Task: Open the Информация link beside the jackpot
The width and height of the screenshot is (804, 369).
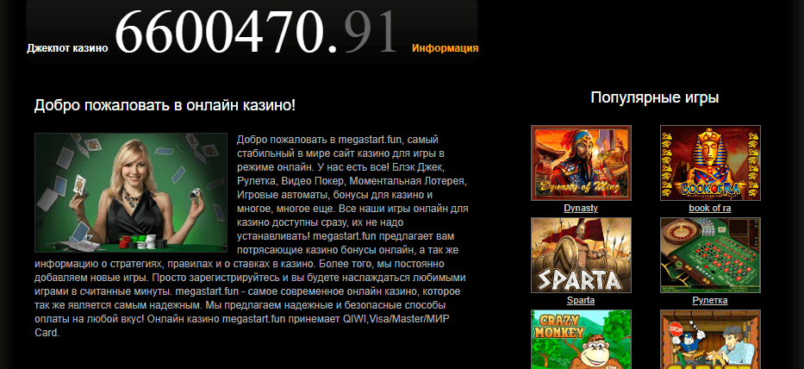Action: pyautogui.click(x=445, y=48)
